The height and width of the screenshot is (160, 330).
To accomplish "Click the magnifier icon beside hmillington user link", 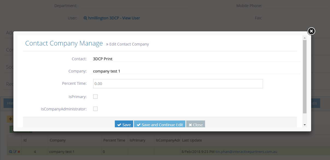I will point(85,18).
